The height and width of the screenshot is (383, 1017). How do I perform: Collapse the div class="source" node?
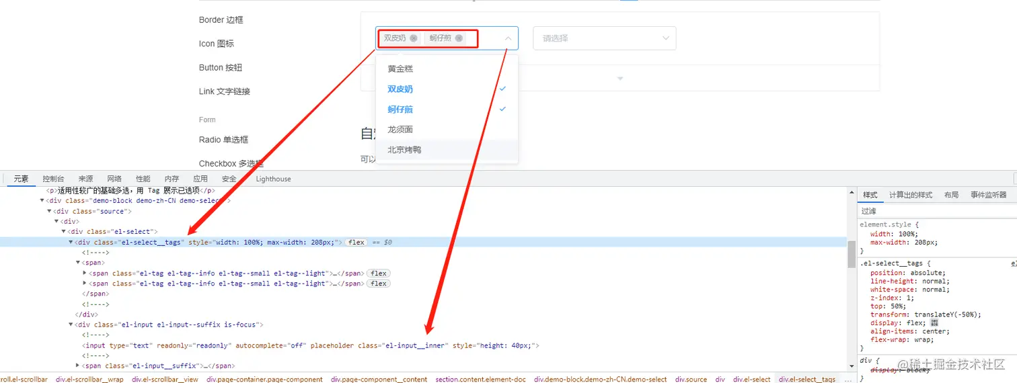[49, 211]
